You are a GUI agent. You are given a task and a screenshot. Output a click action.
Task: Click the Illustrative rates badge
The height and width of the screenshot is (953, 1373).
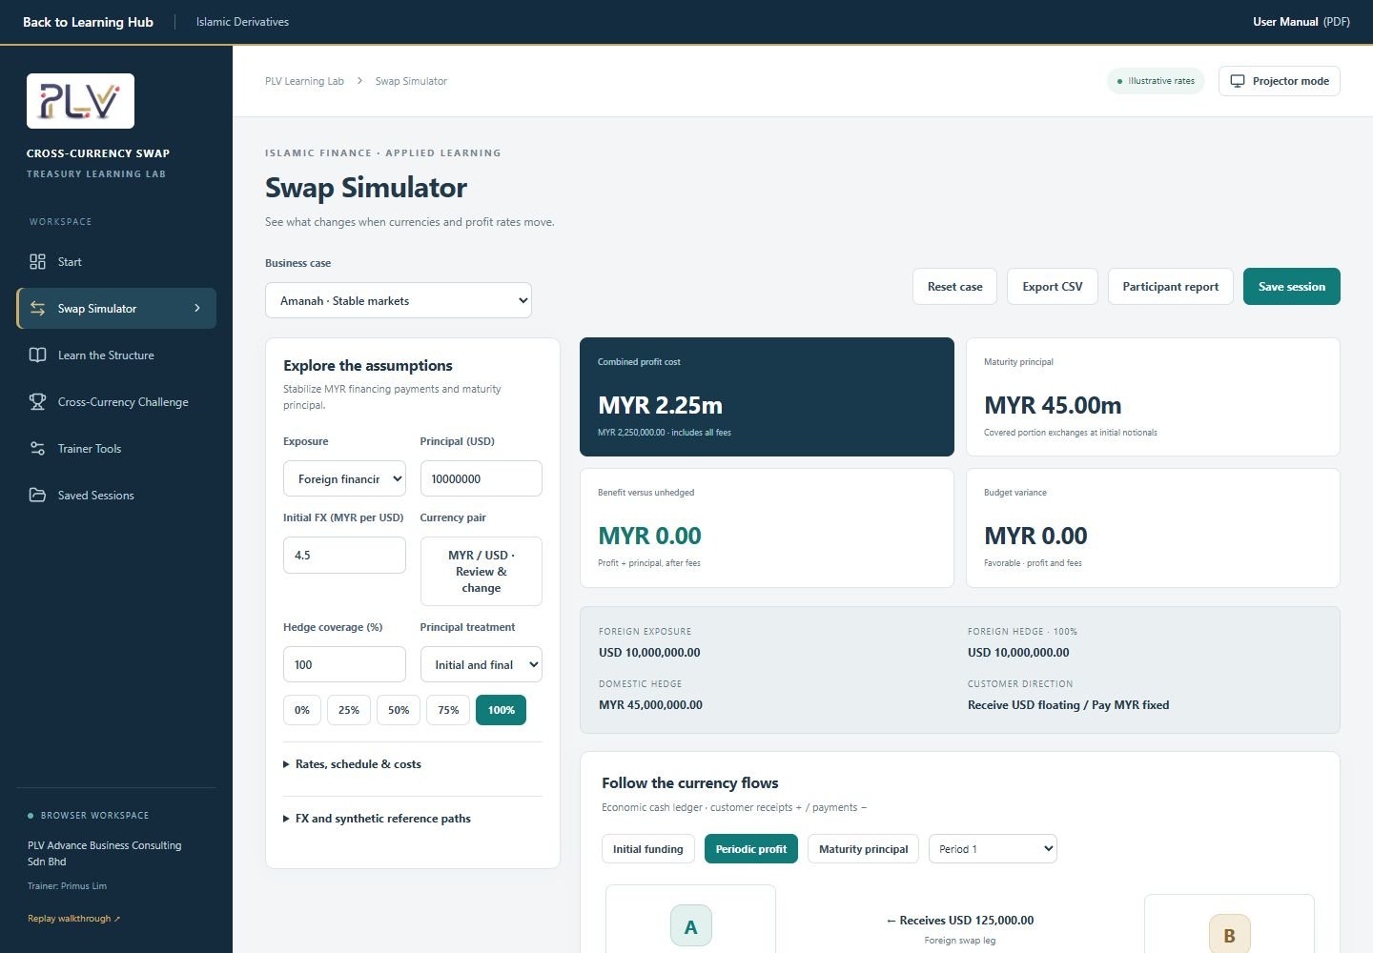1156,81
